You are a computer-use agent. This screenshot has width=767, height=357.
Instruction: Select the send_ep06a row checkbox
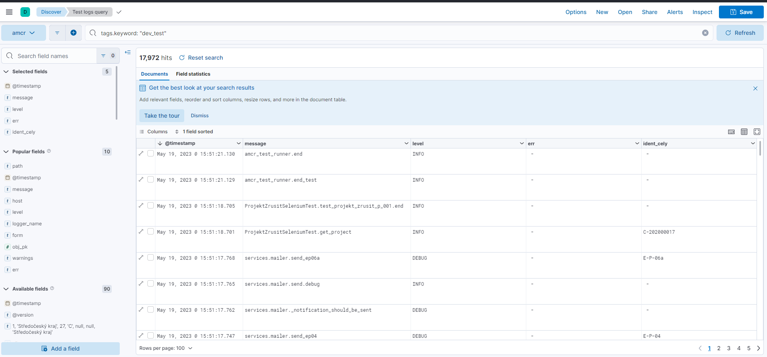(x=151, y=257)
